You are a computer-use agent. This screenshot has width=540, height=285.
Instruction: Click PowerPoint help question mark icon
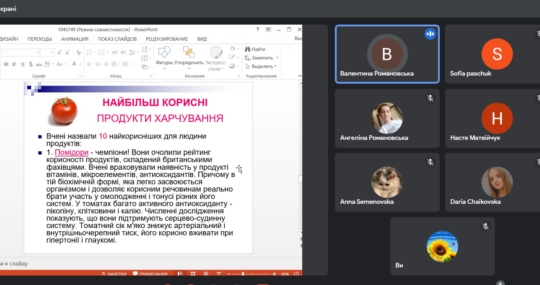258,30
